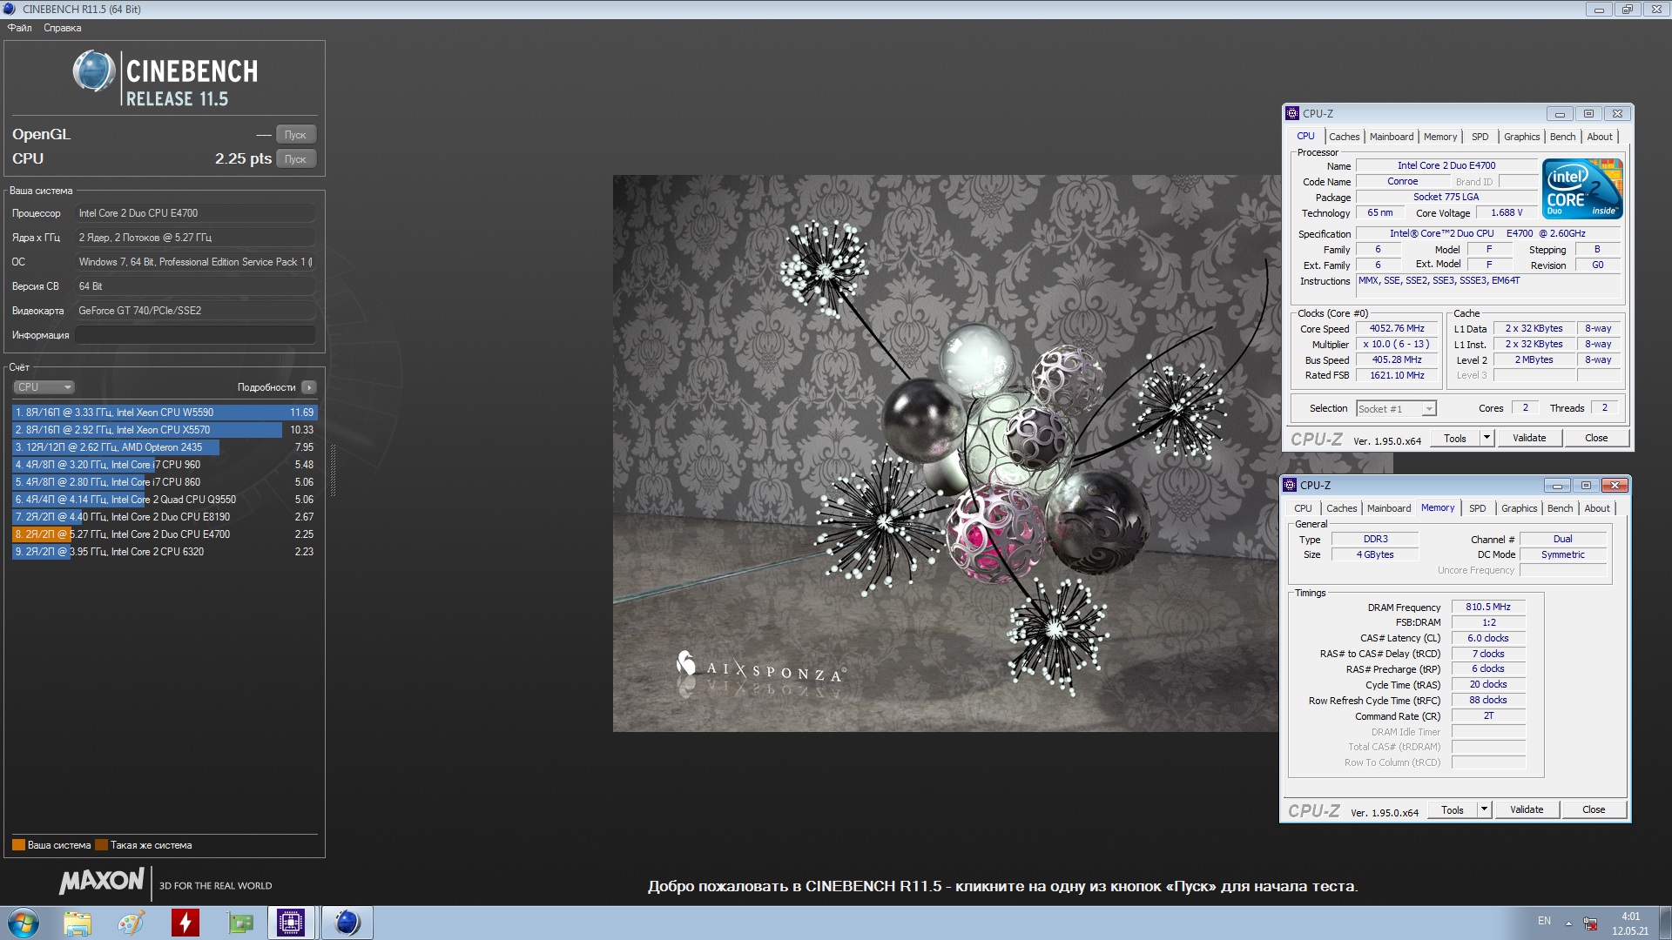Open the Bench tab in upper CPU-Z window
1672x940 pixels.
click(x=1562, y=137)
